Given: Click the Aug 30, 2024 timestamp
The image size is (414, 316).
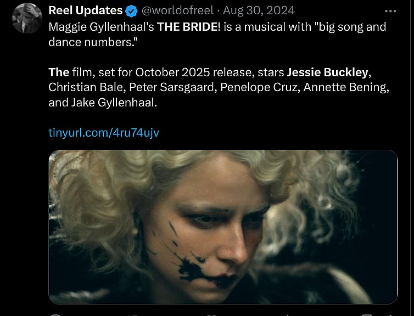Looking at the screenshot, I should click(259, 10).
